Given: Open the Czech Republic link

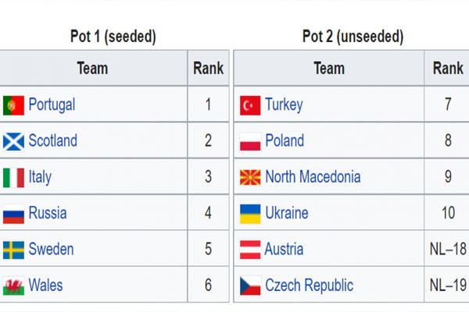Looking at the screenshot, I should (310, 285).
